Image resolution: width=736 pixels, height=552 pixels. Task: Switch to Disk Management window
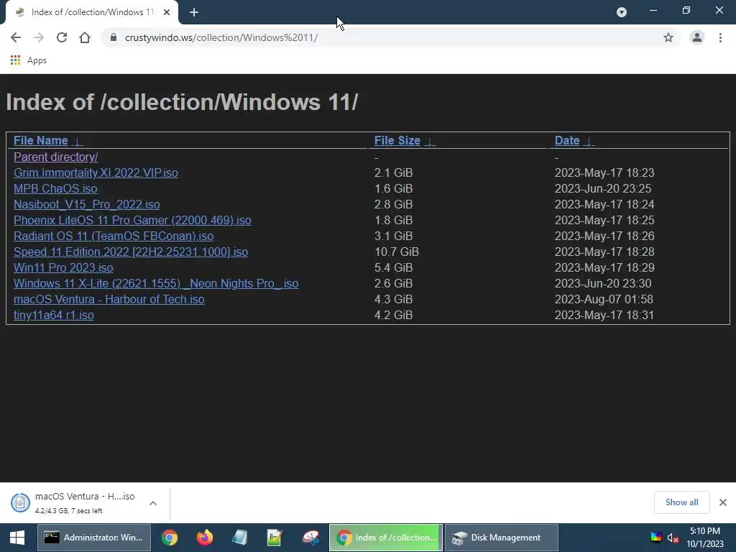(501, 538)
